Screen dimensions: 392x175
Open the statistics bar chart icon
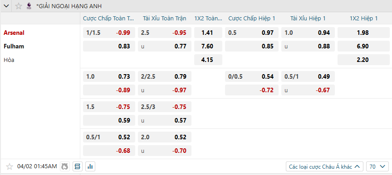90,166
